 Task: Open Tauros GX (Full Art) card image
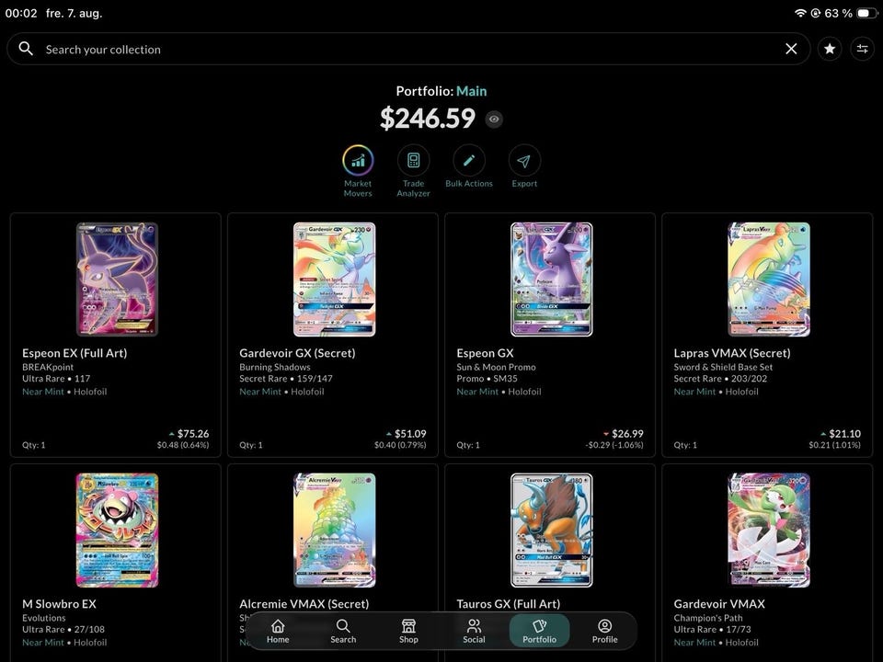click(x=551, y=531)
